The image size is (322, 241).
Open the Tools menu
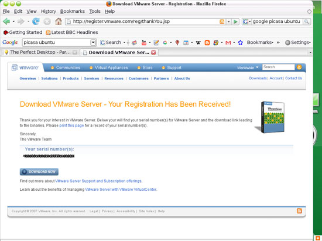point(95,12)
